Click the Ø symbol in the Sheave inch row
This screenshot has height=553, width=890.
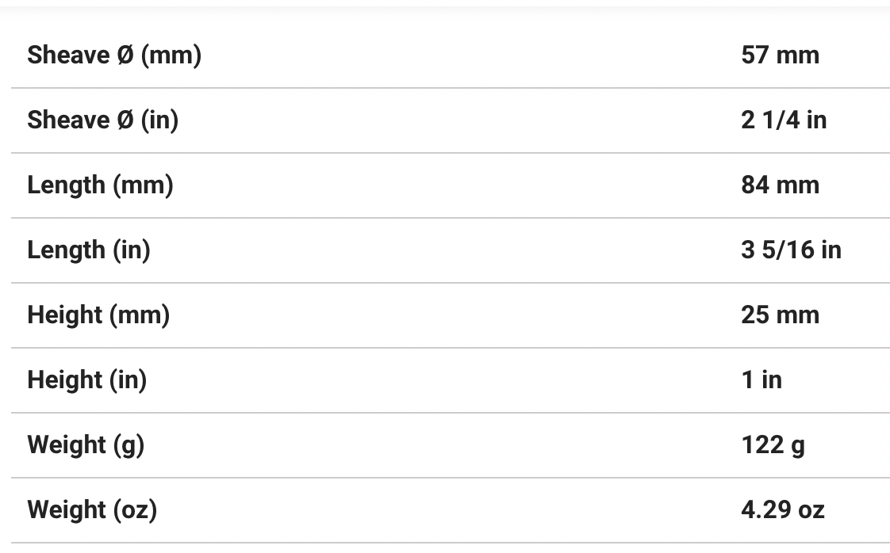pyautogui.click(x=125, y=120)
